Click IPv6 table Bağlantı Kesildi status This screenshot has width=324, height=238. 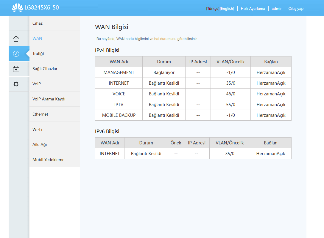pyautogui.click(x=146, y=153)
